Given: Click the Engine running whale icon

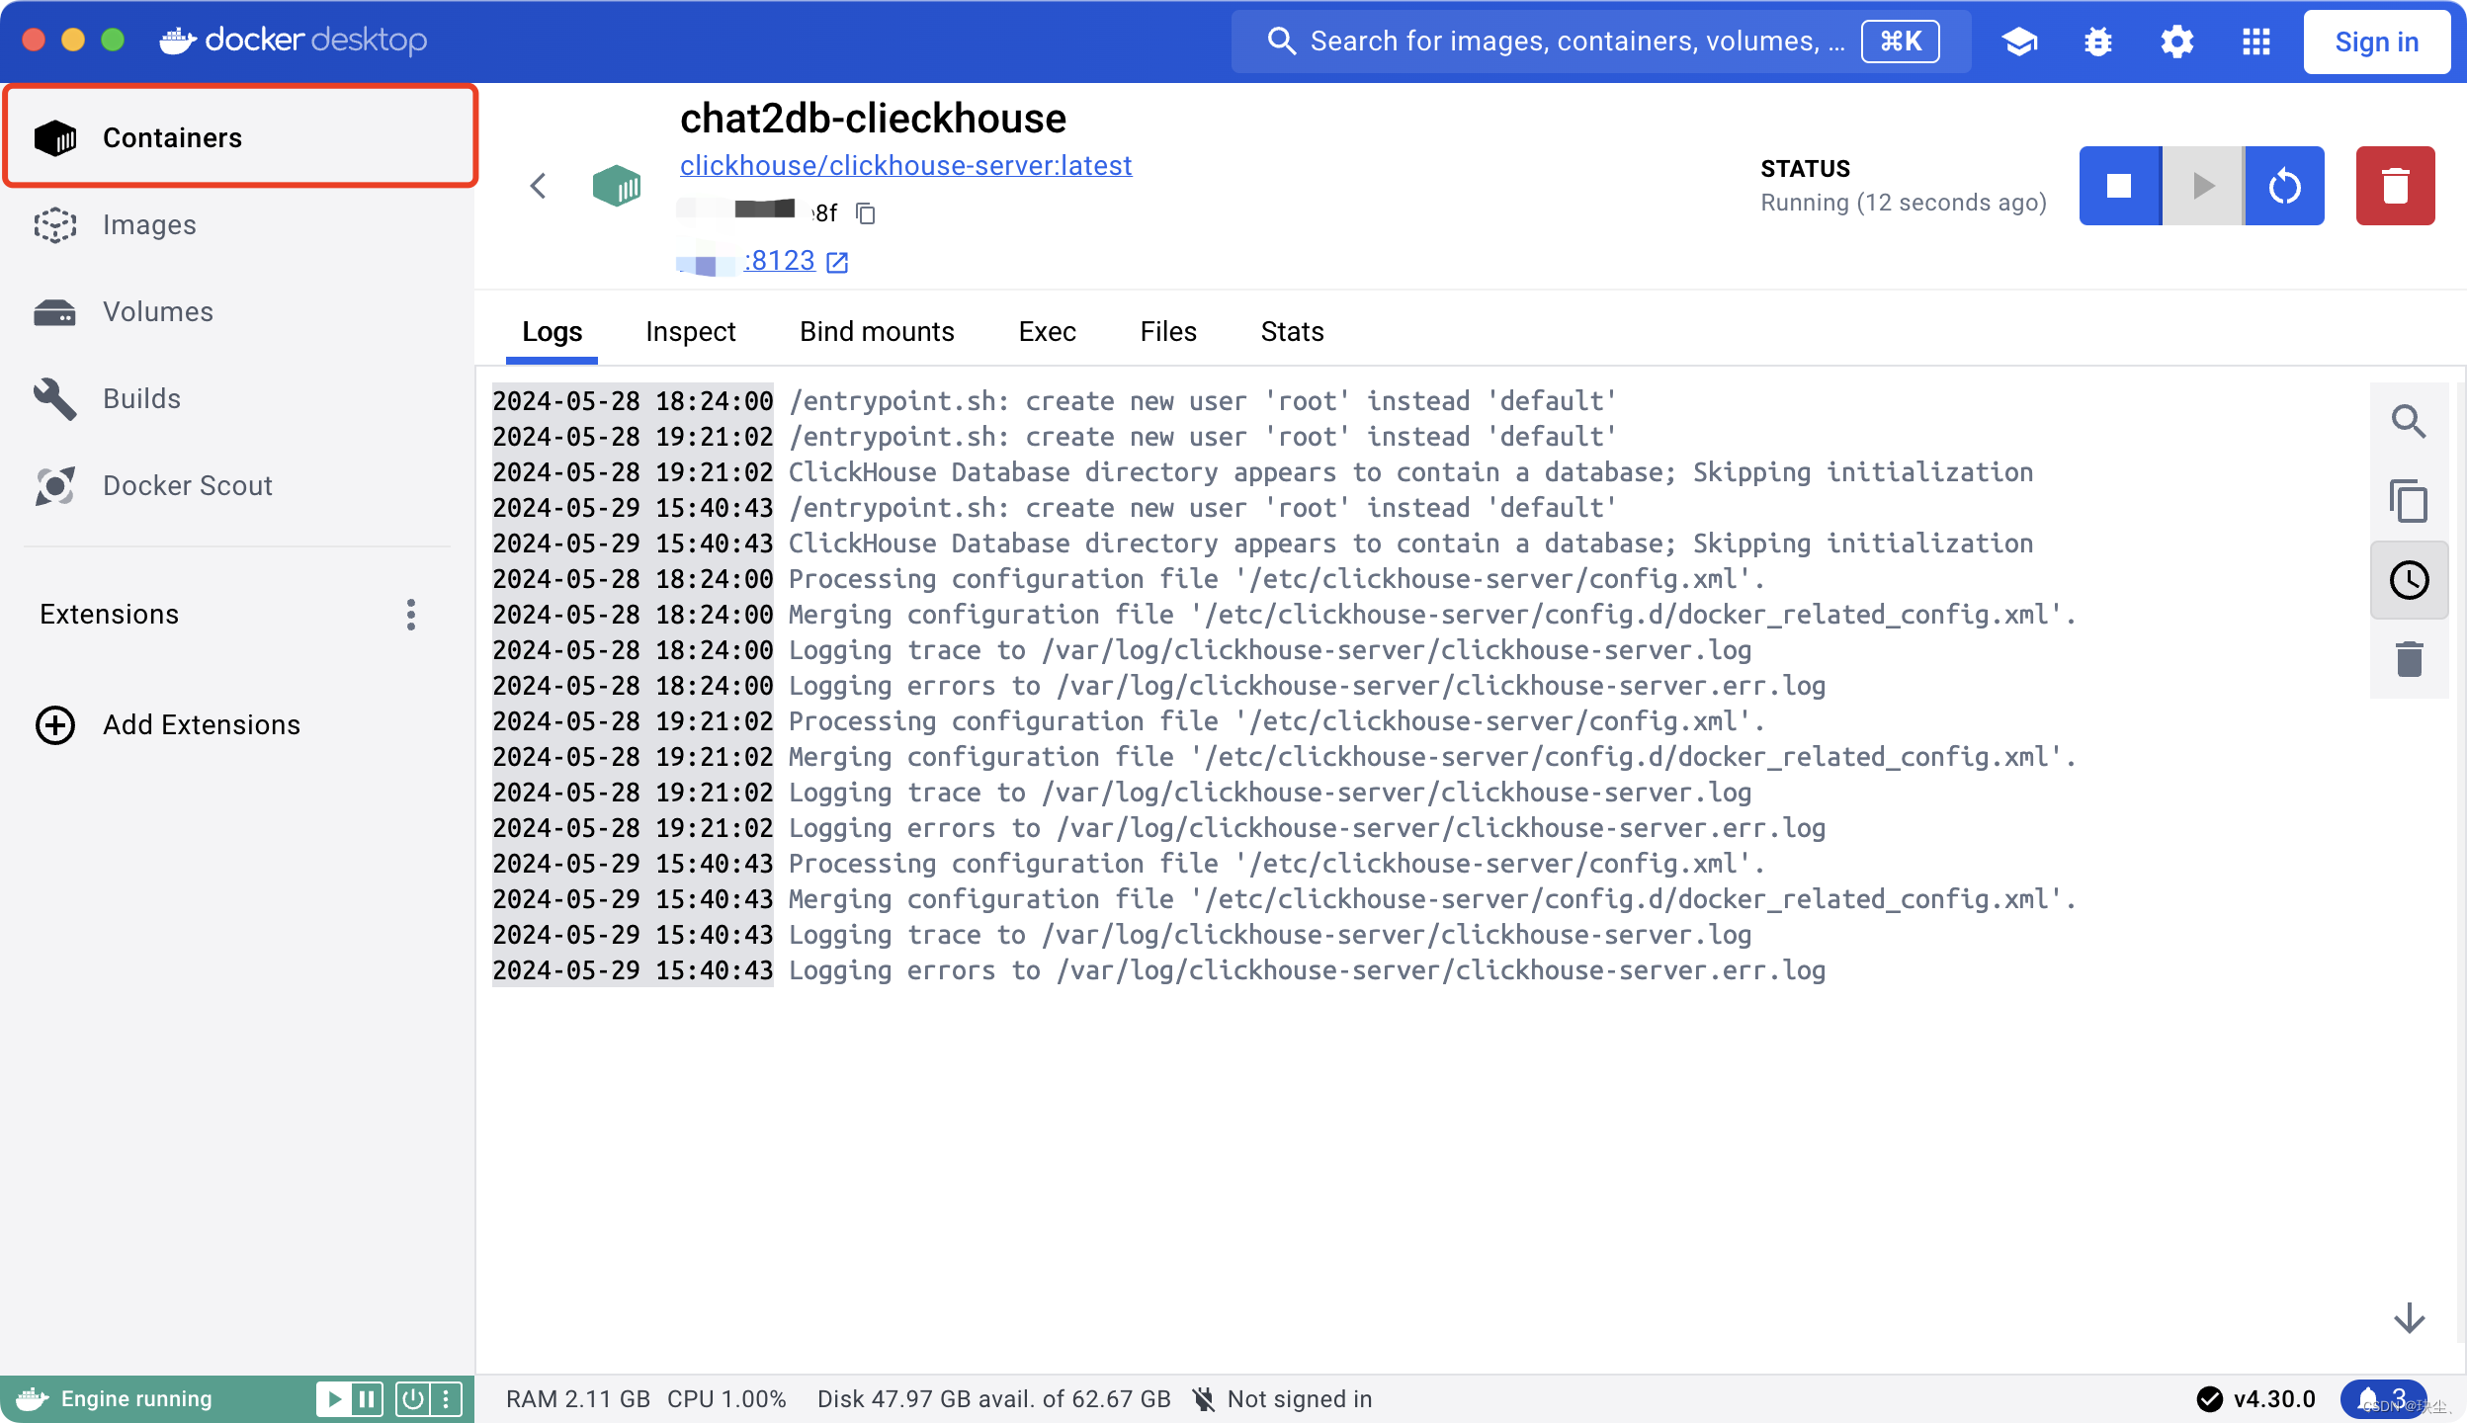Looking at the screenshot, I should pyautogui.click(x=33, y=1399).
